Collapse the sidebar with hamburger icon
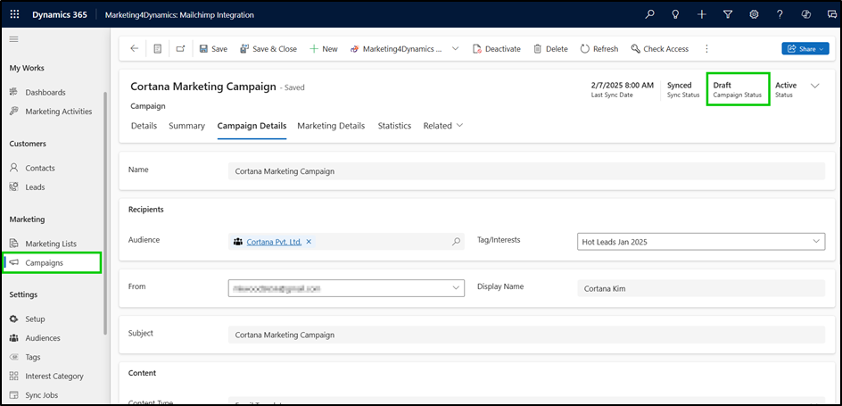 pyautogui.click(x=14, y=39)
